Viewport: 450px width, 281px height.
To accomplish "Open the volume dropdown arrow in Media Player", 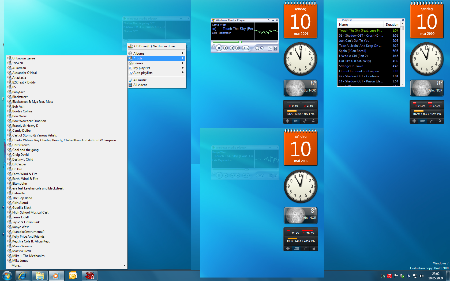I will click(x=247, y=48).
